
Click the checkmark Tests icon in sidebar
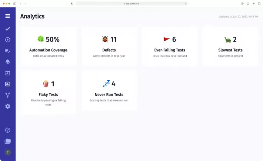(x=7, y=28)
